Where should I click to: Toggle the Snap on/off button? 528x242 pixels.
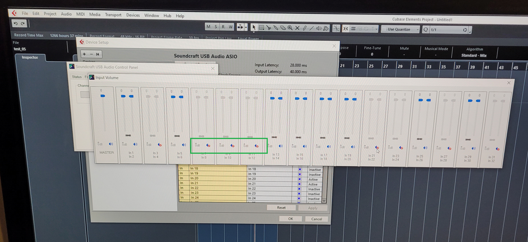tap(346, 28)
